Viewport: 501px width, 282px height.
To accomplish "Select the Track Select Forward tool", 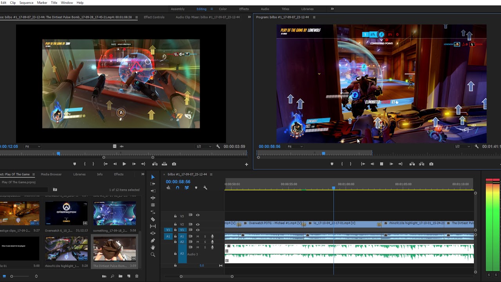I will [153, 184].
